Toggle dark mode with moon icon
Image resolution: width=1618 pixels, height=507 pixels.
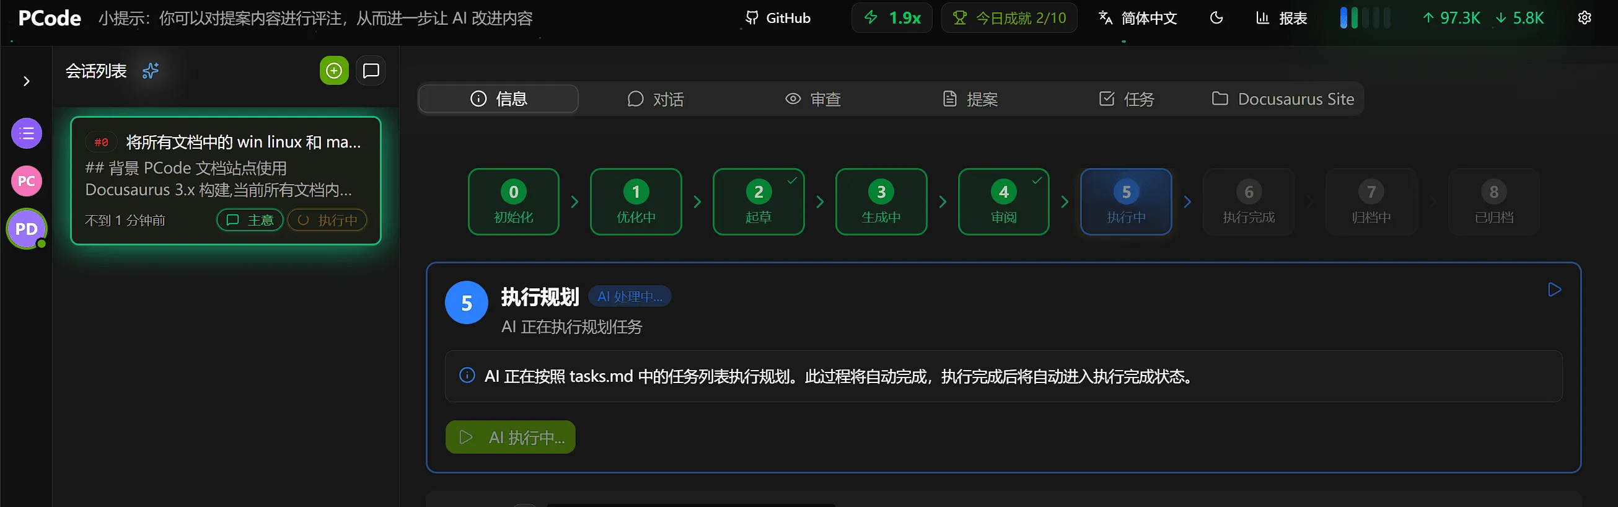(x=1216, y=18)
